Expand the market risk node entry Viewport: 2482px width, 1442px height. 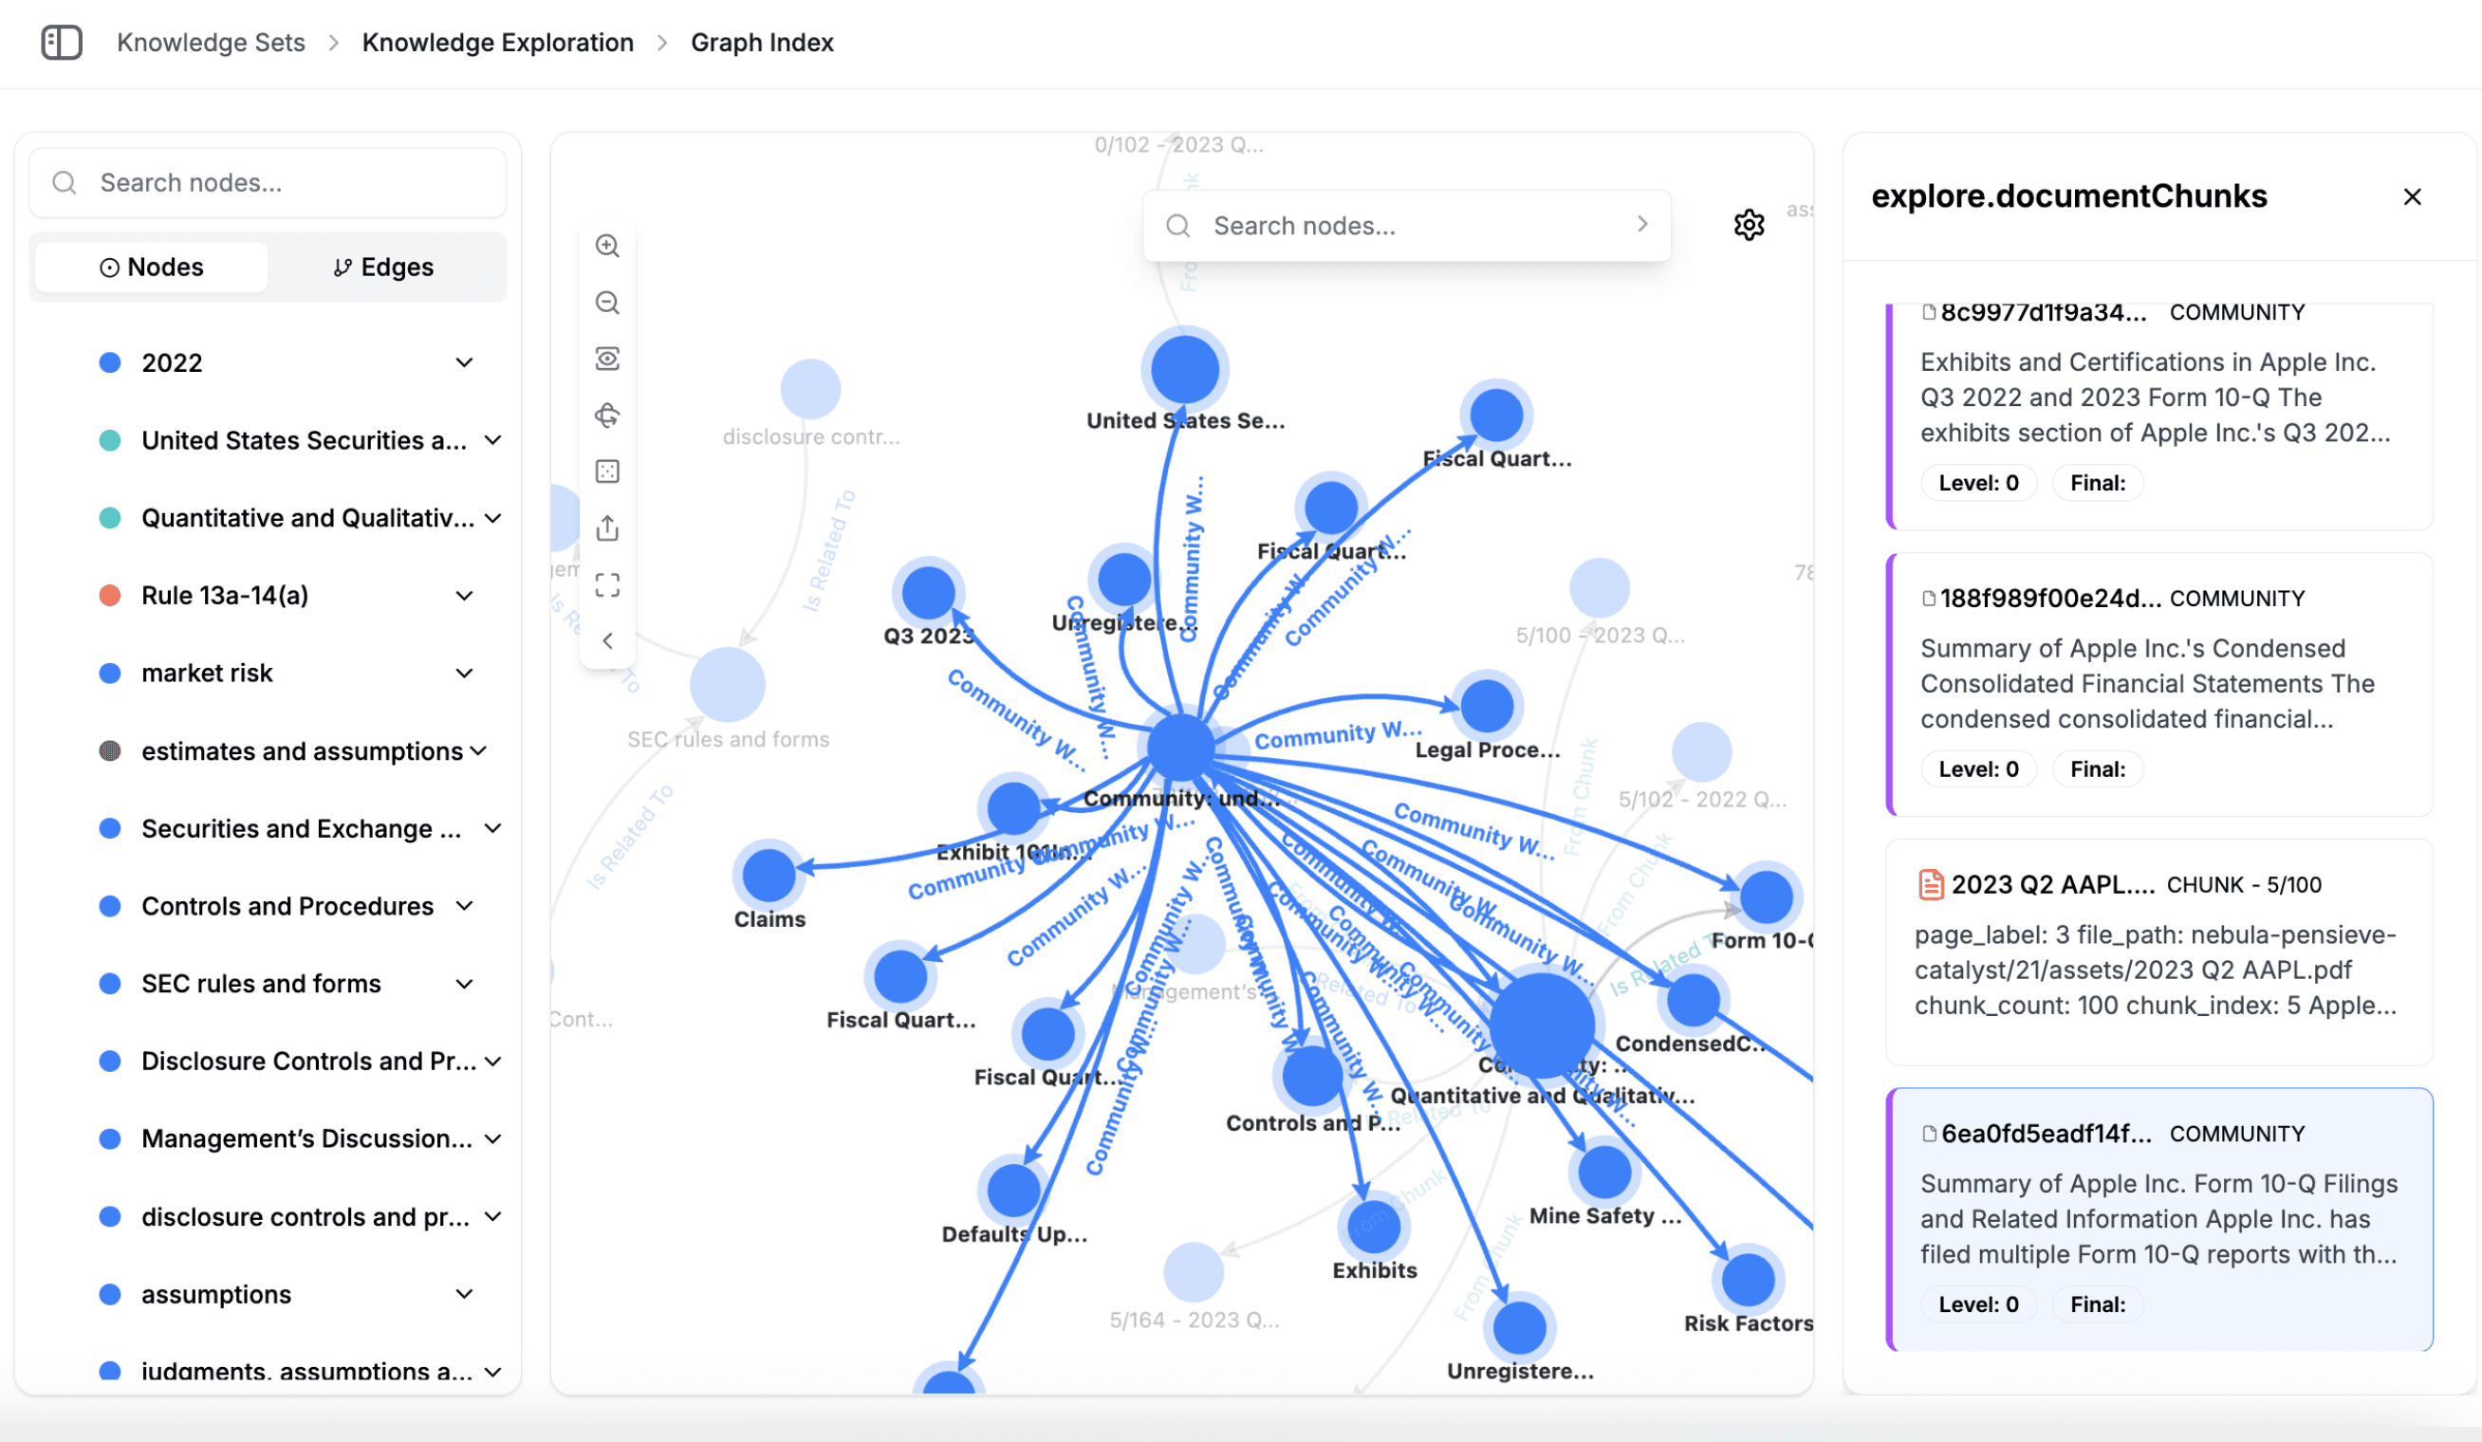pyautogui.click(x=464, y=674)
